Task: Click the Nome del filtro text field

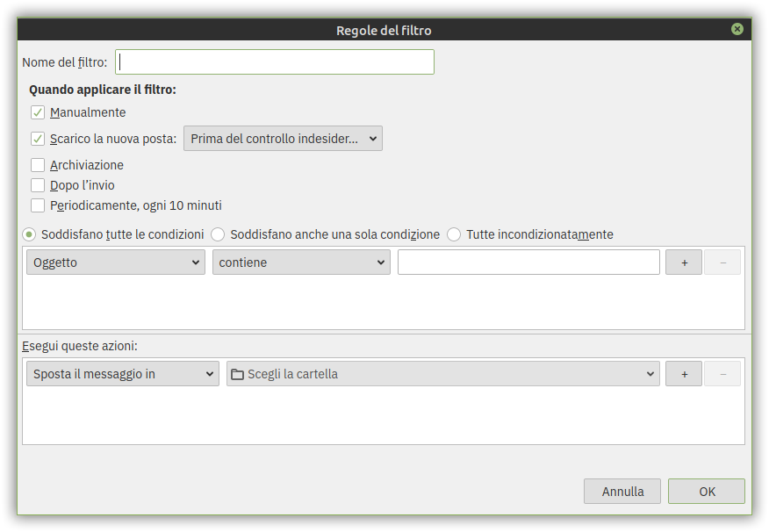Action: tap(275, 62)
